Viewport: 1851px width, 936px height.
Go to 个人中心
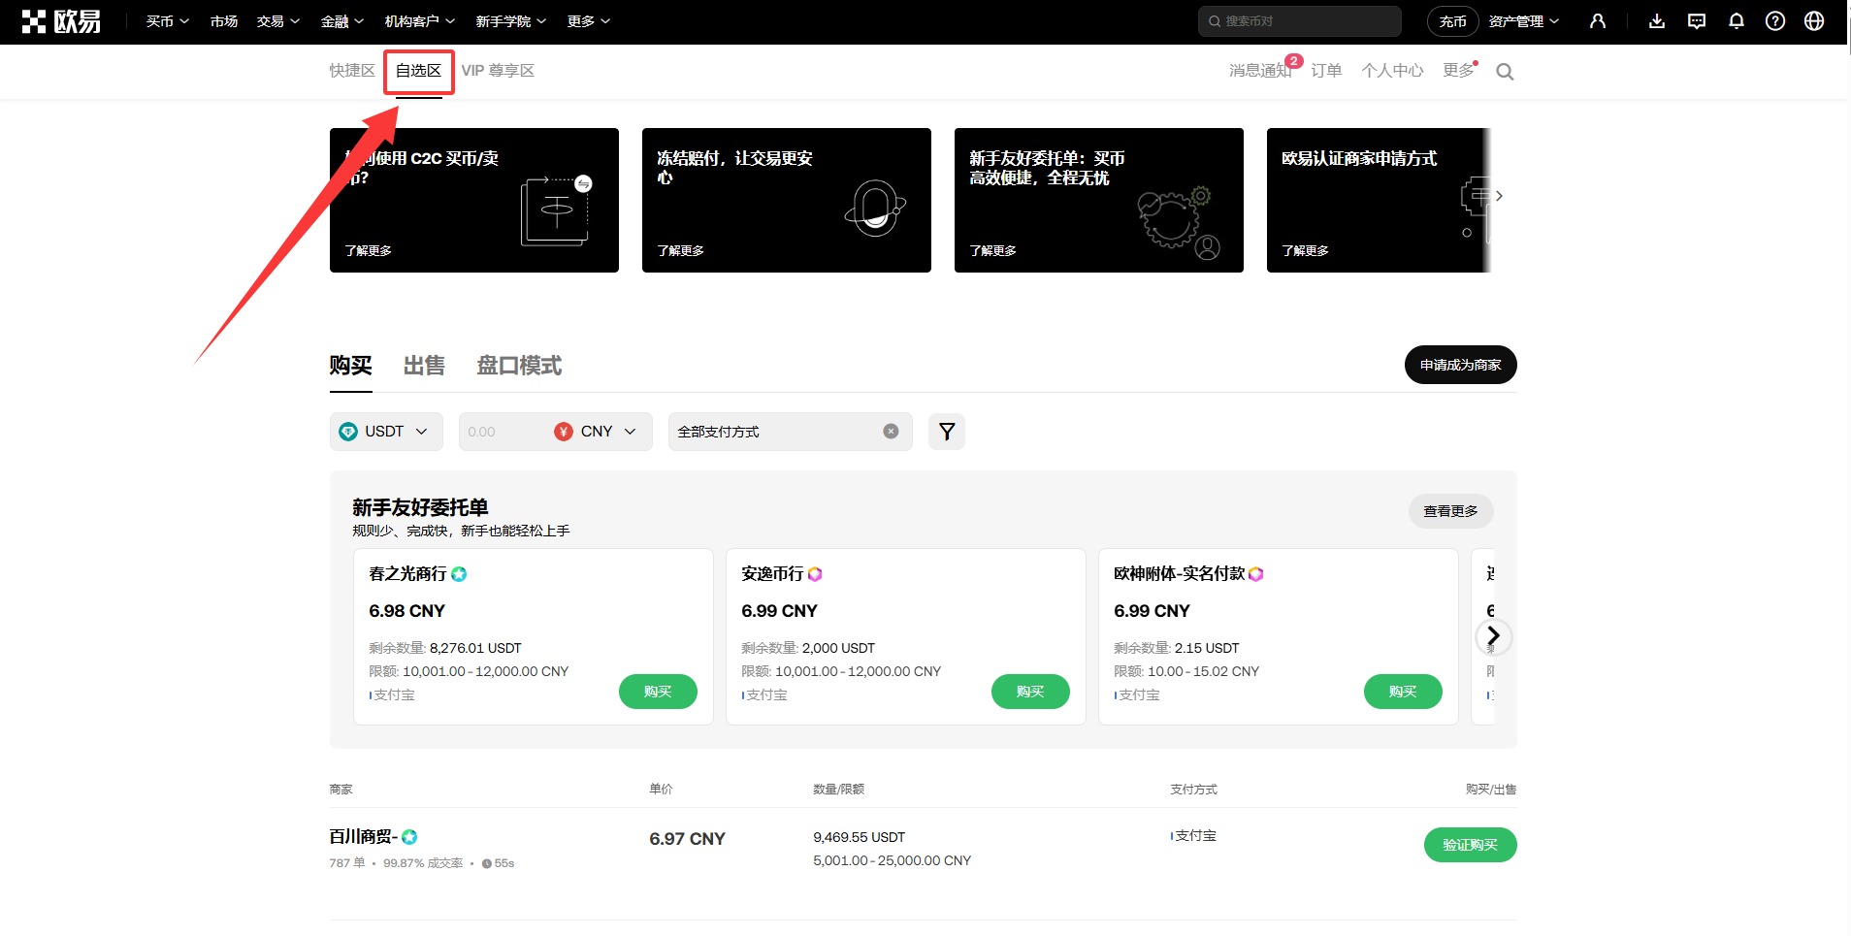[x=1392, y=71]
